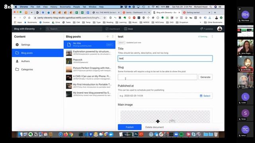
Task: Open the Settings item in Content pane
Action: (37, 44)
